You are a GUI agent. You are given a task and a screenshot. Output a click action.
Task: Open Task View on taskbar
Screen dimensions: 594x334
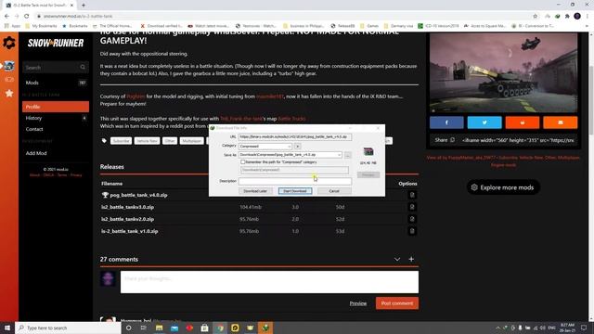pos(144,328)
